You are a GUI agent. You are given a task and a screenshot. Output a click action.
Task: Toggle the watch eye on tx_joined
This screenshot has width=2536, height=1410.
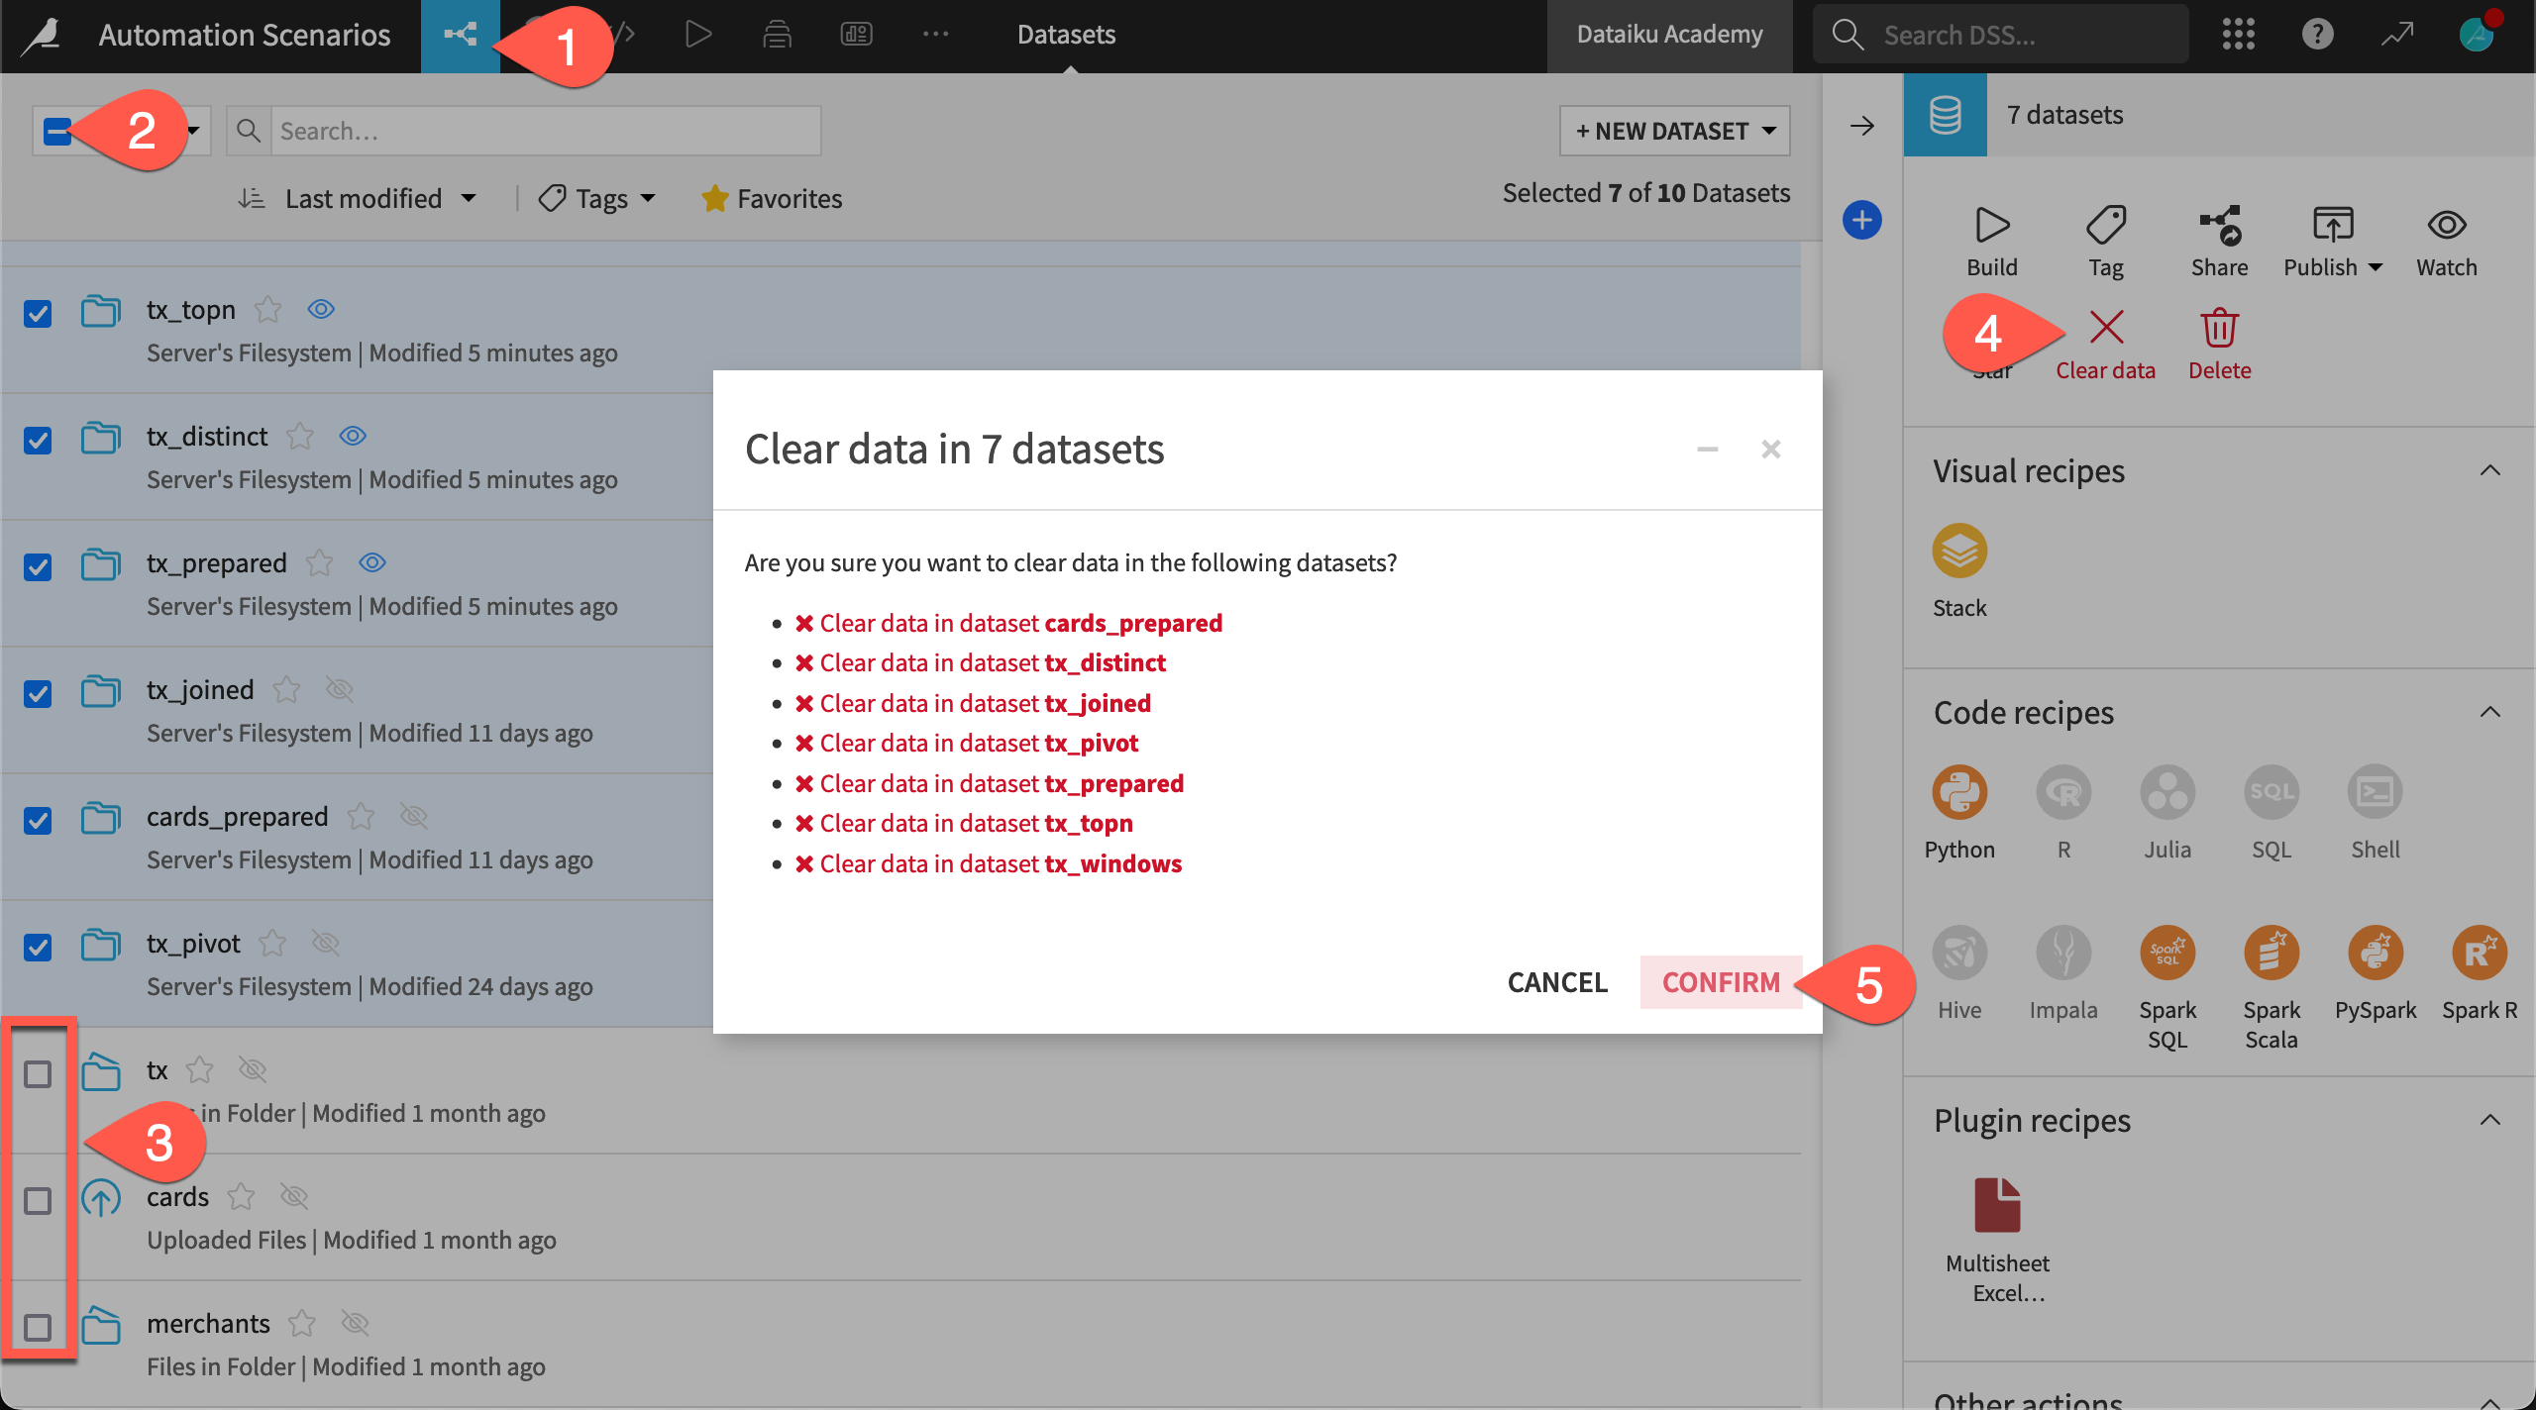340,689
